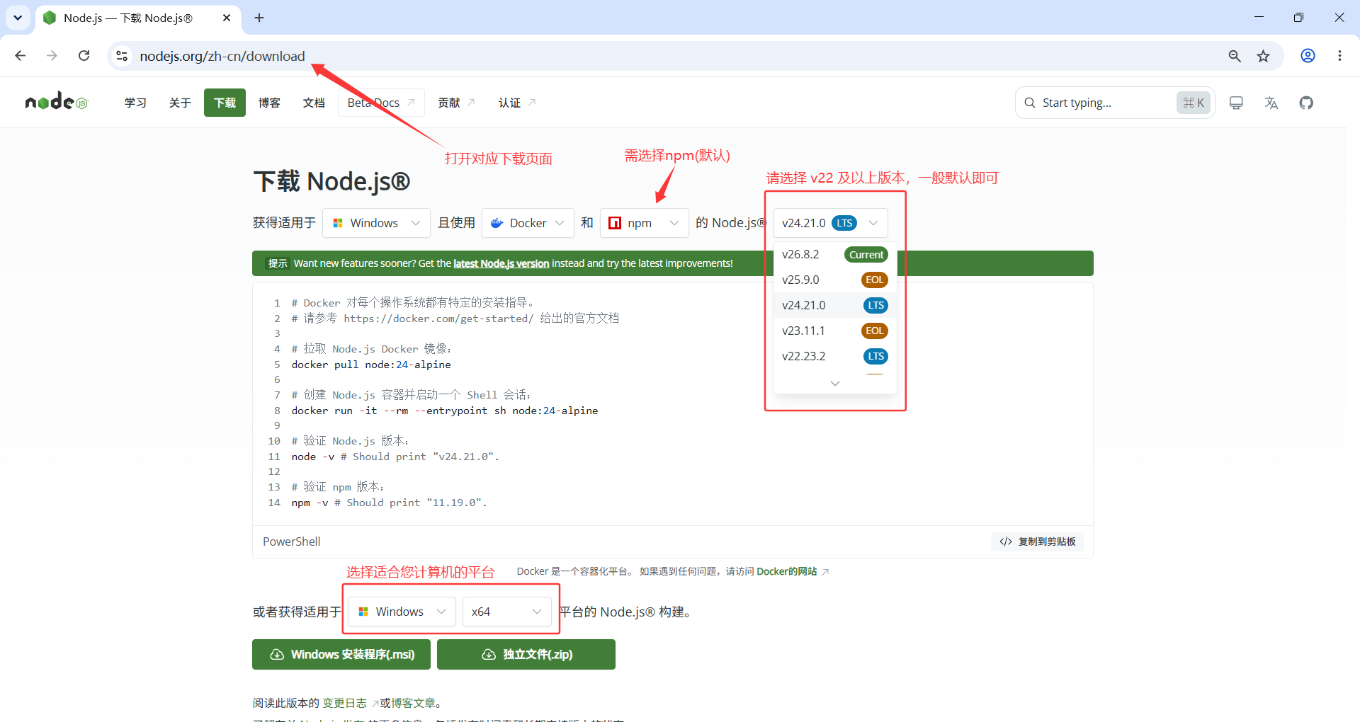This screenshot has height=722, width=1360.
Task: Select version v23.11.1 EOL
Action: pyautogui.click(x=835, y=331)
